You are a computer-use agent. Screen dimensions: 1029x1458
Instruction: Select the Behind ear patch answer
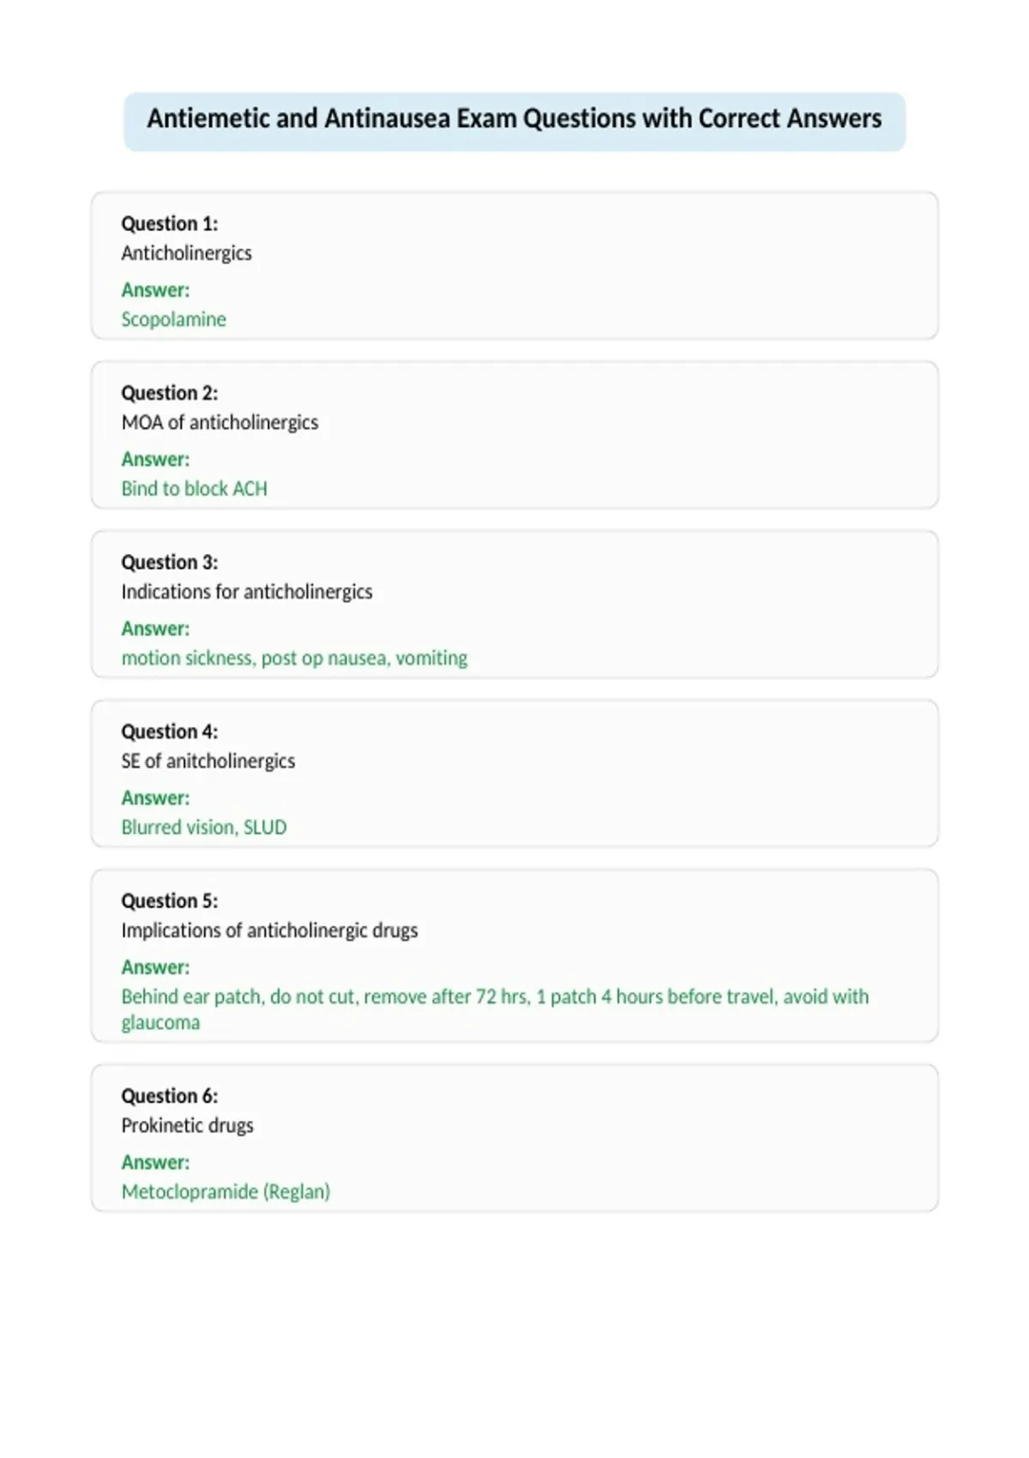495,1009
